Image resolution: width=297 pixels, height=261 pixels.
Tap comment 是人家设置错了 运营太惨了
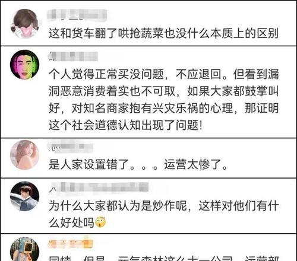(138, 164)
